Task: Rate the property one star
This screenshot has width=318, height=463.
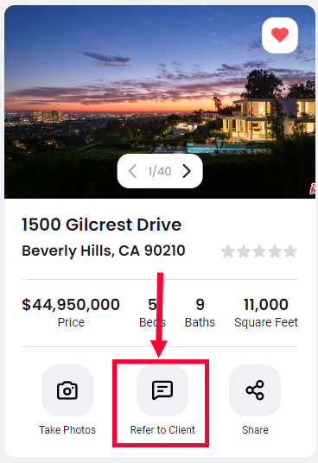Action: pos(228,251)
